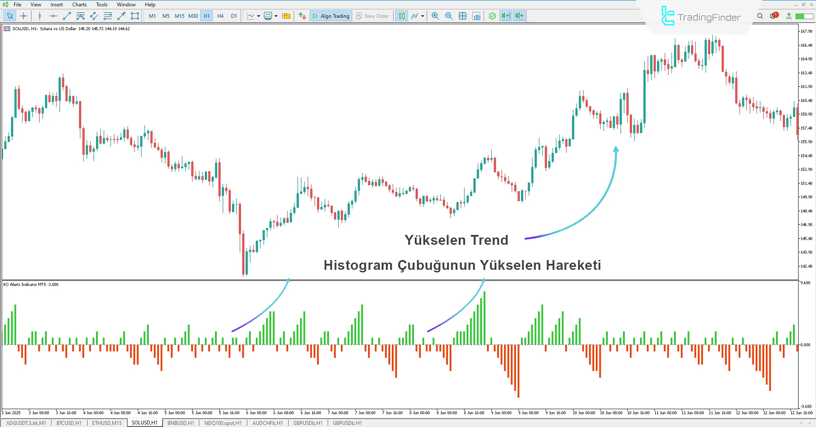Toggle Algo Trading on or off
816x427 pixels.
click(x=331, y=16)
